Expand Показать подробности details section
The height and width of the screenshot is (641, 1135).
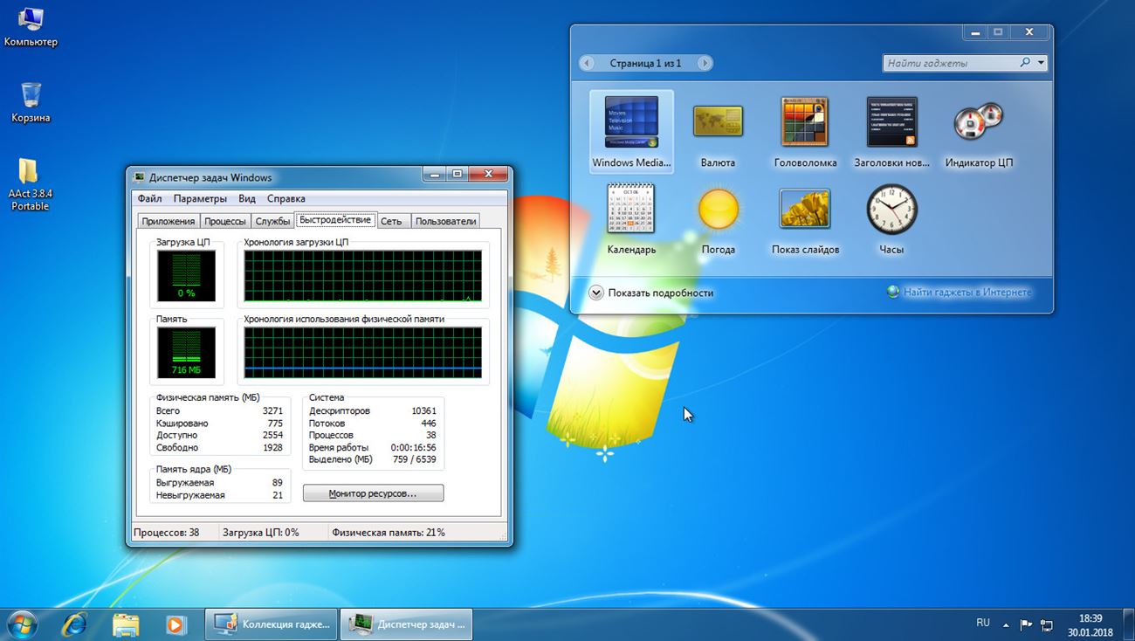coord(596,293)
